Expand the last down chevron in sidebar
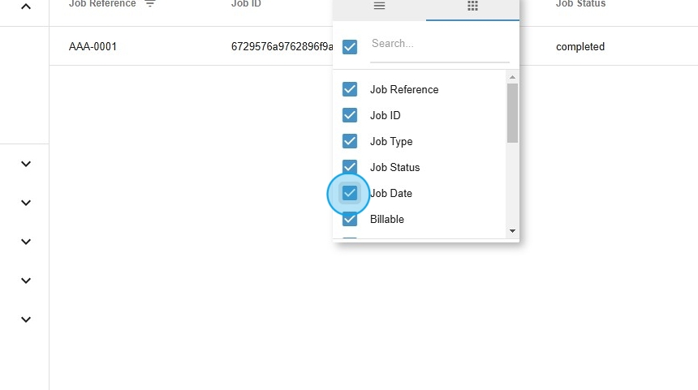Viewport: 698px width, 390px height. [x=26, y=319]
